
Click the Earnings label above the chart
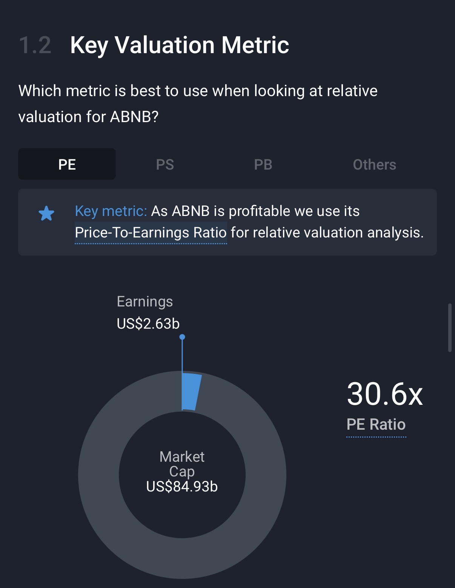(145, 302)
